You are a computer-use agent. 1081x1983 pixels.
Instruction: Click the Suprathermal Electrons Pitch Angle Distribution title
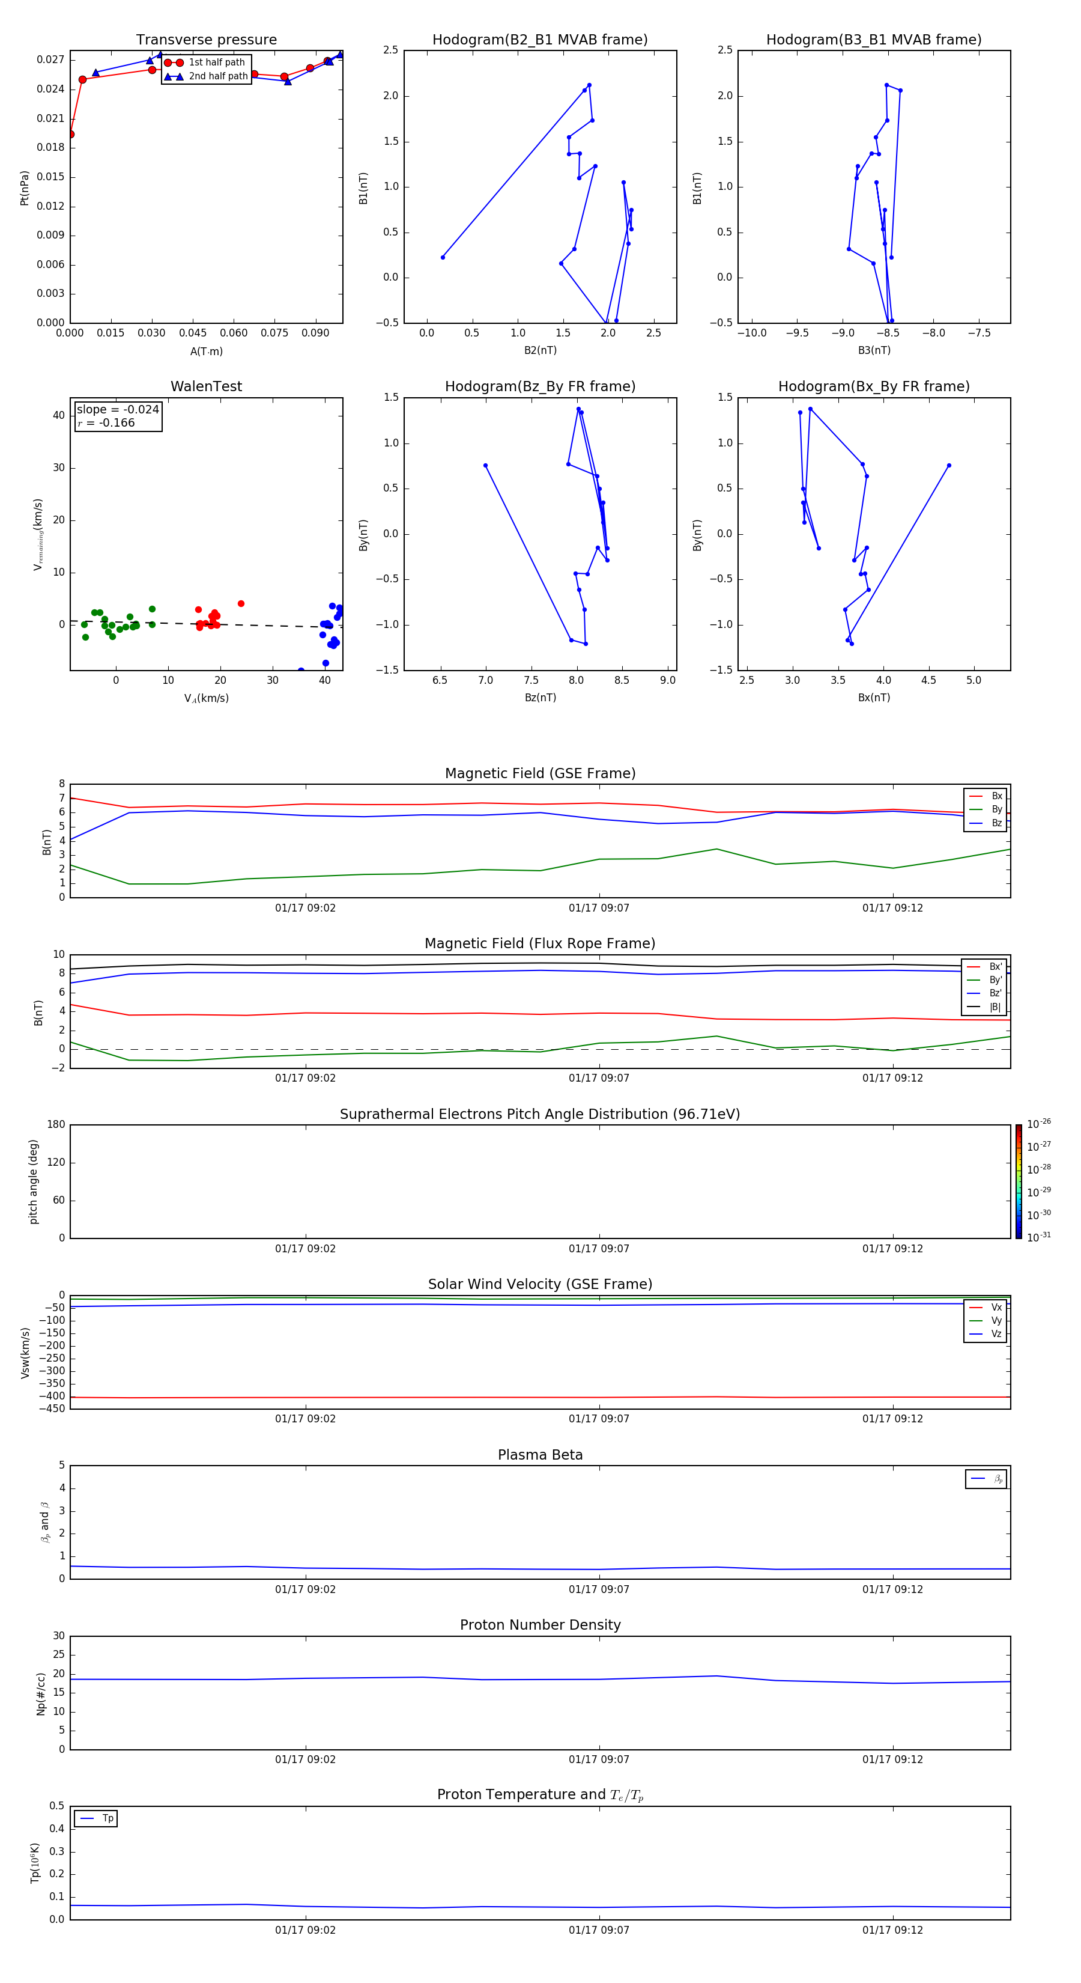[540, 1115]
